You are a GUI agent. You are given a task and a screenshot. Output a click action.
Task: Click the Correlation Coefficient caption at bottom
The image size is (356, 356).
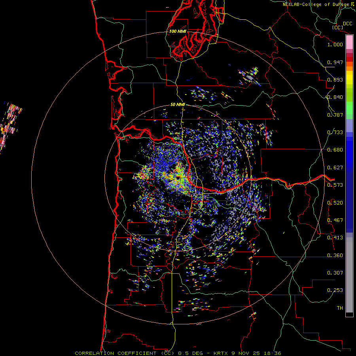click(x=178, y=353)
